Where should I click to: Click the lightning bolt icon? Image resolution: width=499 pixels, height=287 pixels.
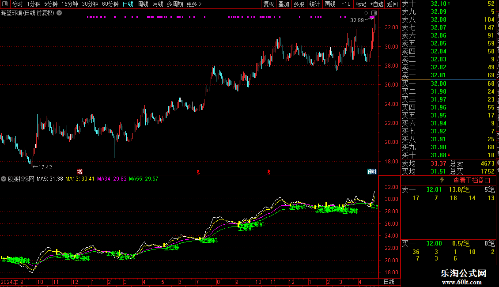[x=442, y=180]
